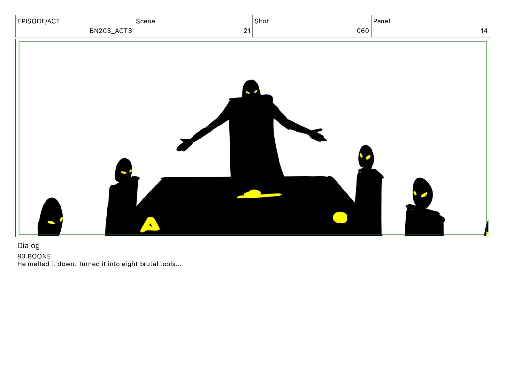This screenshot has height=391, width=506.
Task: Select the BN203_ACT3 episode value
Action: point(111,31)
